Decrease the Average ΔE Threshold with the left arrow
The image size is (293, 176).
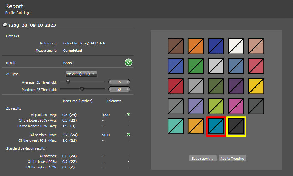click(x=111, y=82)
